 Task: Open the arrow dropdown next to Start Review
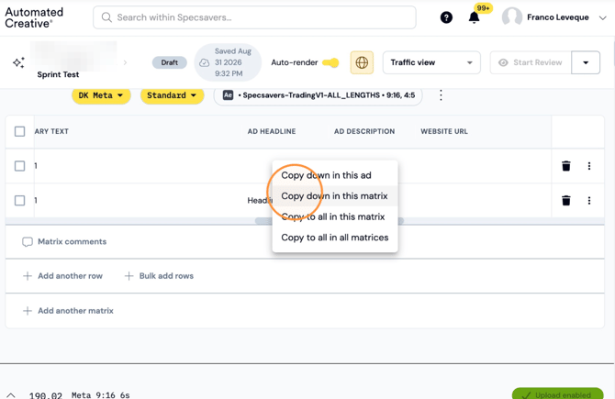(x=586, y=62)
